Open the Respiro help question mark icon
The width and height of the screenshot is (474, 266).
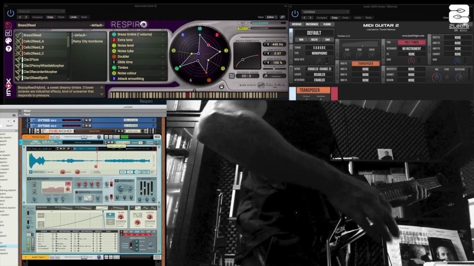coord(8,48)
